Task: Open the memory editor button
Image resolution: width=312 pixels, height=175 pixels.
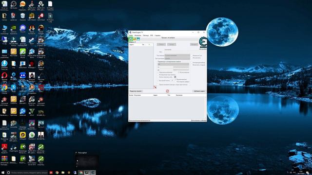Action: 136,91
